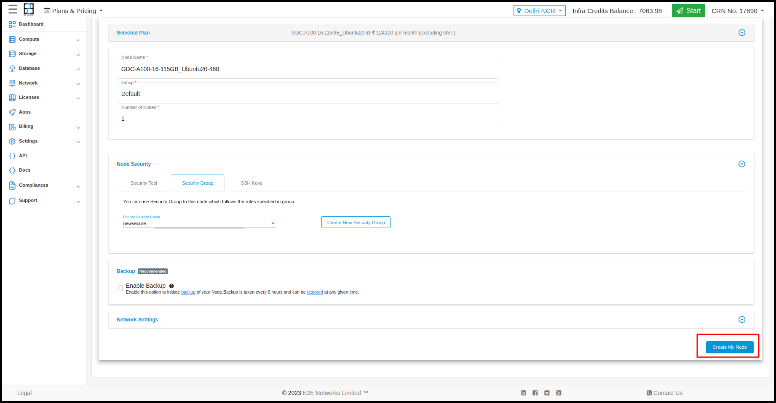Expand the Support sidebar section
Viewport: 776px width, 403px height.
click(78, 201)
